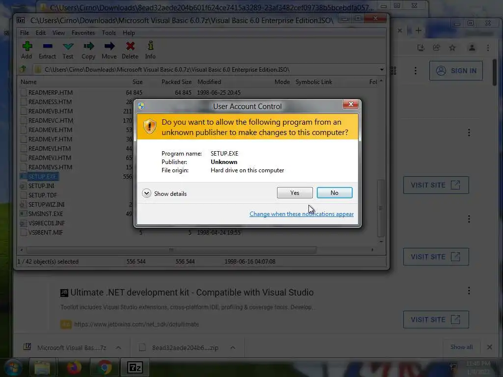503x377 pixels.
Task: Expand Show details in UAC dialog
Action: [x=165, y=193]
